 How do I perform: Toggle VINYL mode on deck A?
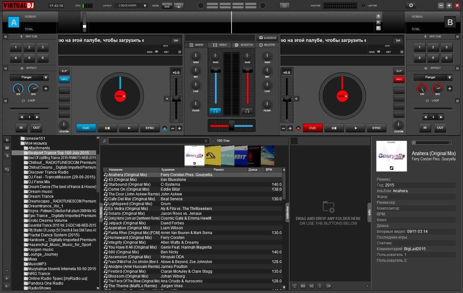pyautogui.click(x=64, y=79)
